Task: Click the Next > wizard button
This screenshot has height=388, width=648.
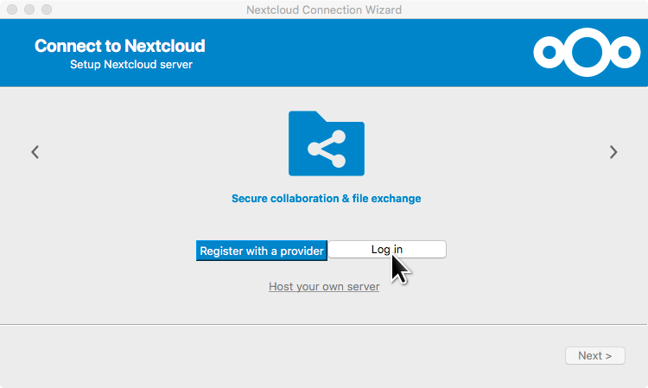Action: coord(594,355)
